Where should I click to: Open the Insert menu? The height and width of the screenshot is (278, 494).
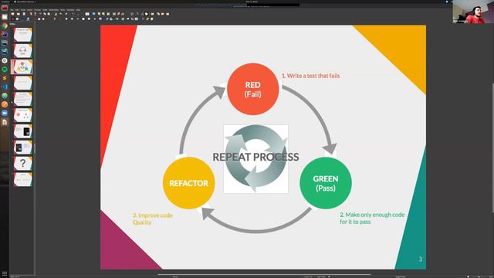tap(29, 10)
